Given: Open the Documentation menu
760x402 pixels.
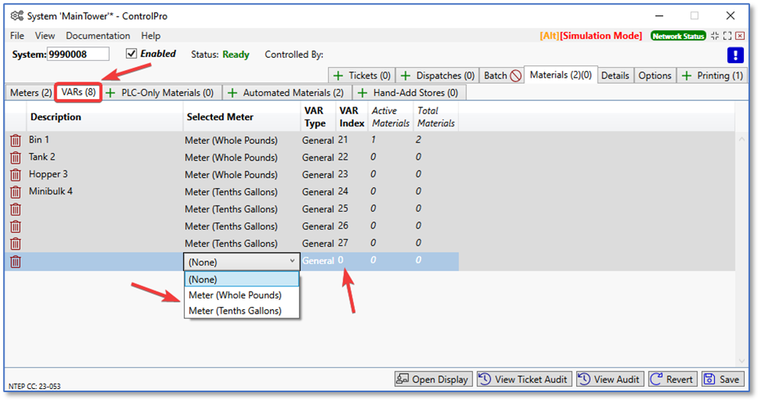Looking at the screenshot, I should pyautogui.click(x=98, y=36).
